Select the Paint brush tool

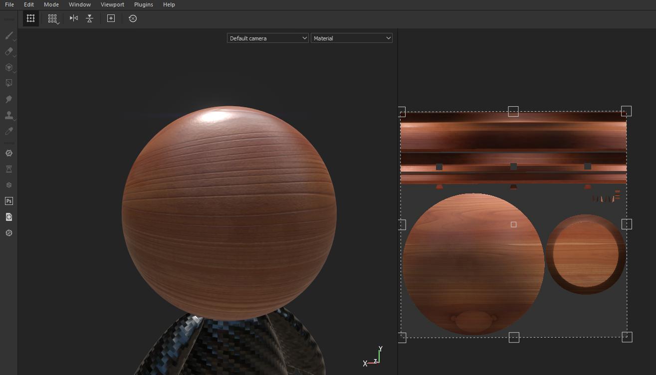click(x=9, y=35)
